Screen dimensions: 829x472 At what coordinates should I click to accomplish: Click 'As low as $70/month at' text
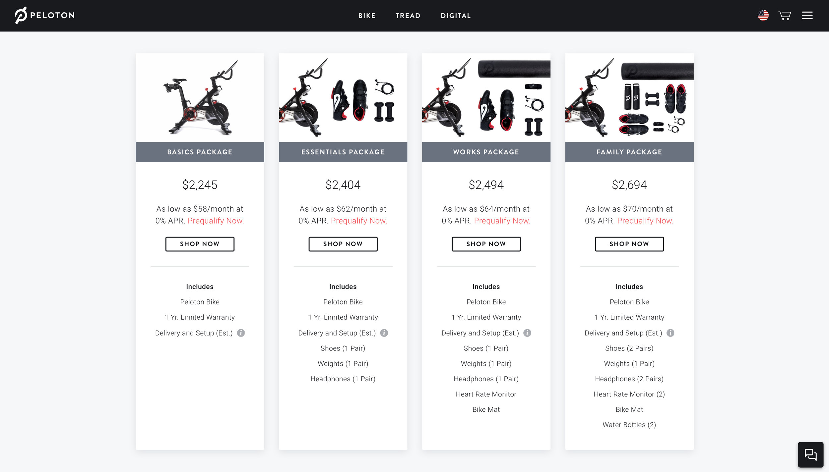point(629,209)
